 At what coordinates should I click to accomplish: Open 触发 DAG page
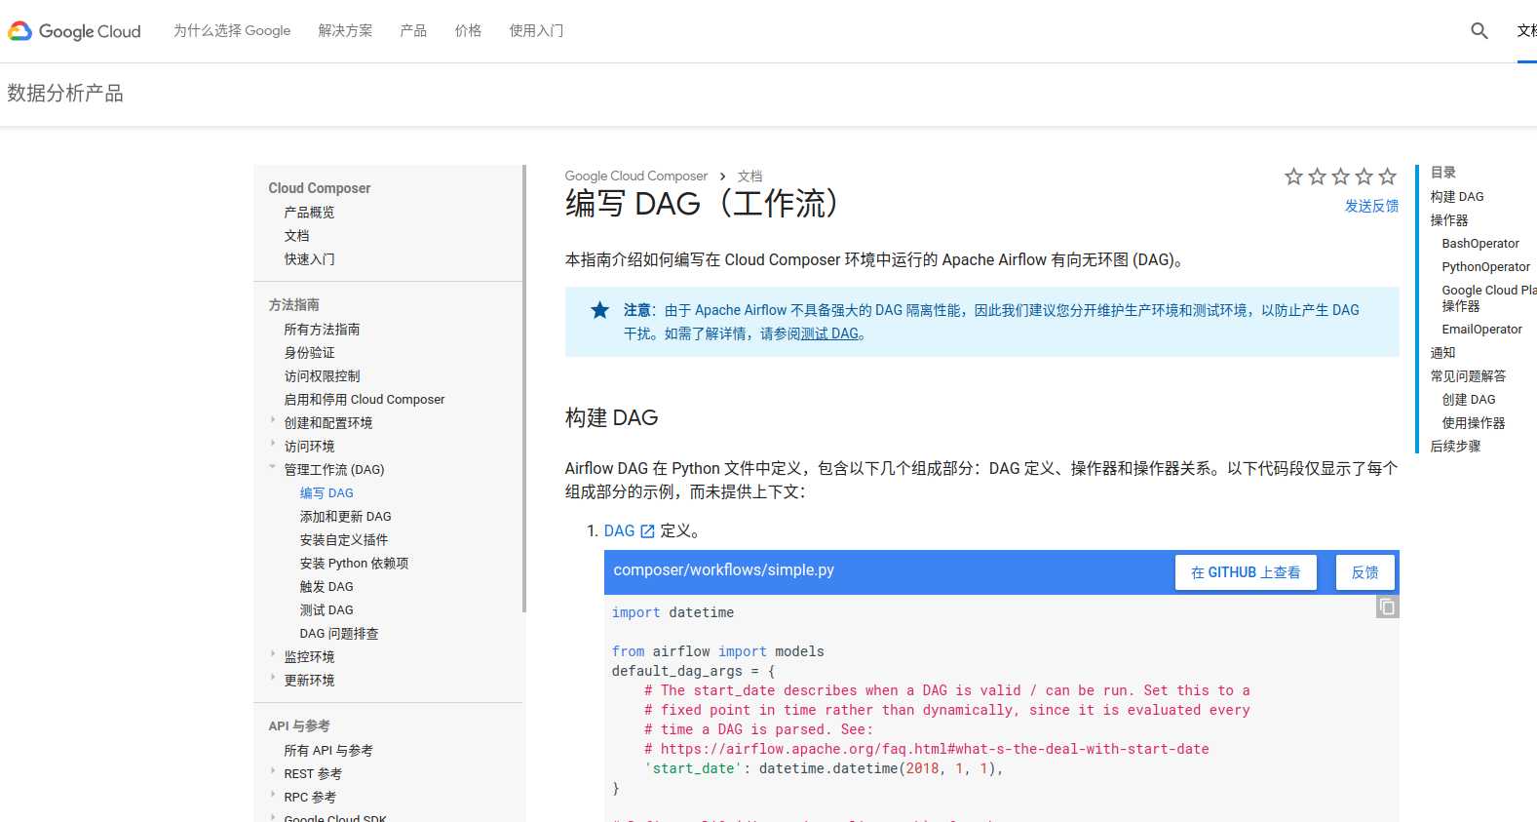coord(327,587)
